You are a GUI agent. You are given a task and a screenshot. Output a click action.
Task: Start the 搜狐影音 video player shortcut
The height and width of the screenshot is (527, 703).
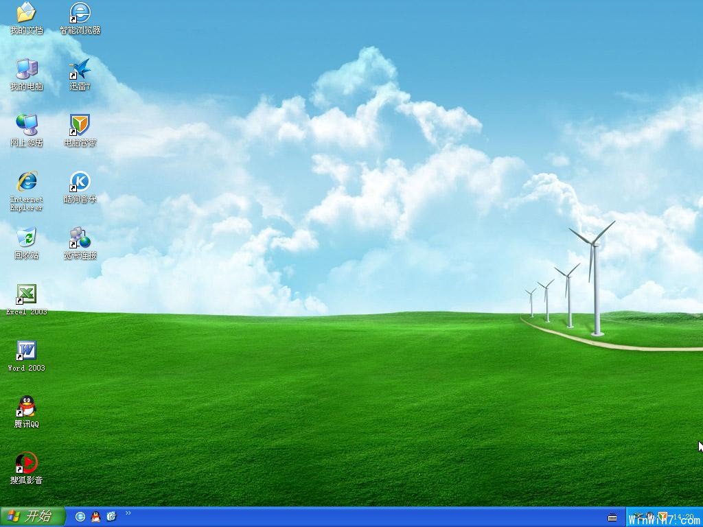tap(27, 468)
